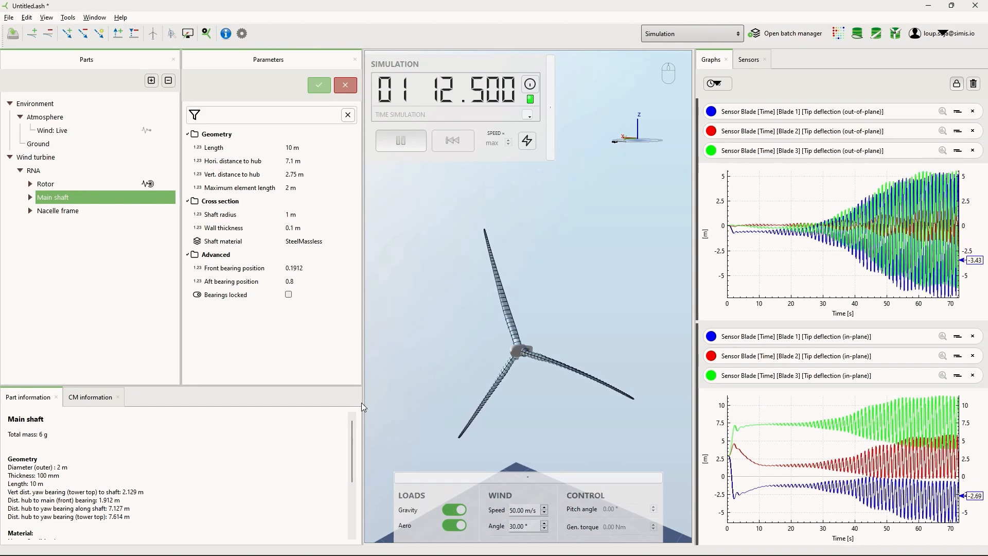Click the lightning bolt simulation icon

coord(527,141)
